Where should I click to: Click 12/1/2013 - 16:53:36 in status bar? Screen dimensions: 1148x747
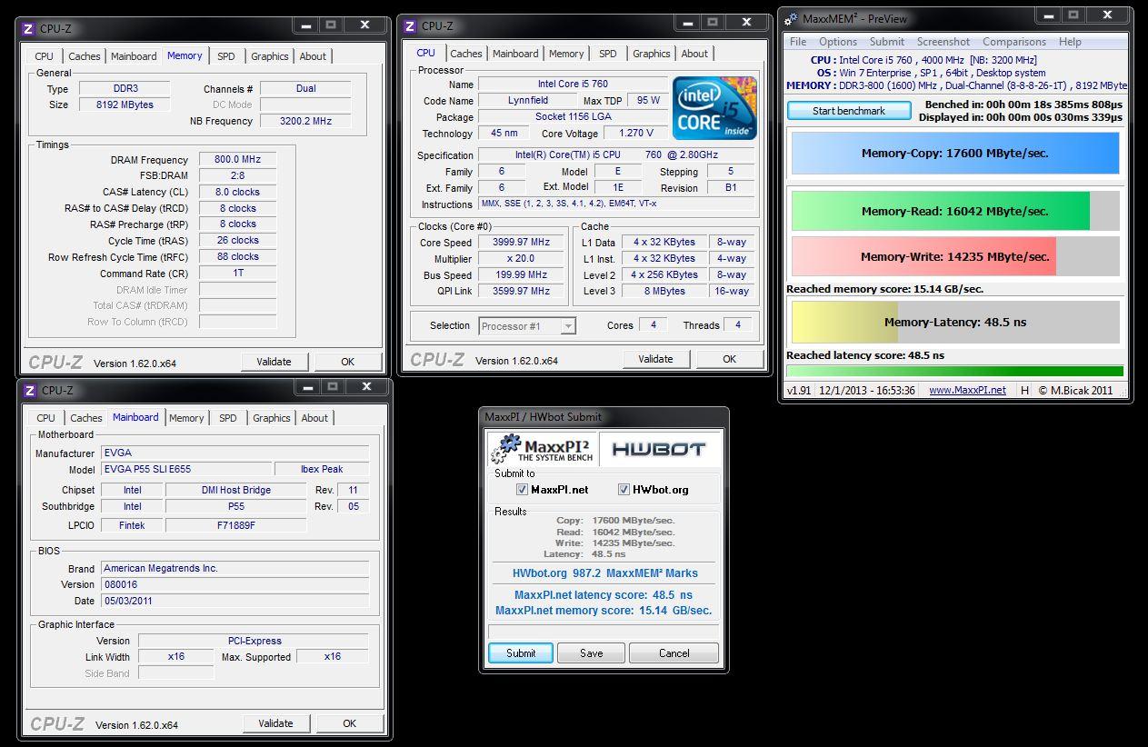coord(869,390)
